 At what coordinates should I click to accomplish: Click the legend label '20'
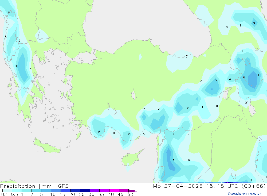[72, 194]
